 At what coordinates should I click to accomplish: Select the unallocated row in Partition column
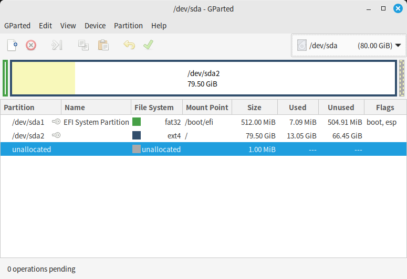click(x=32, y=149)
